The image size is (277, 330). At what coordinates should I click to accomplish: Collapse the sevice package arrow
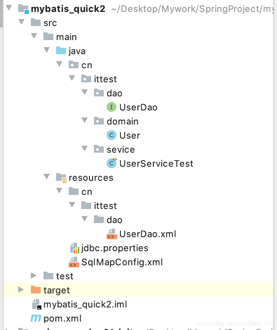(x=85, y=148)
